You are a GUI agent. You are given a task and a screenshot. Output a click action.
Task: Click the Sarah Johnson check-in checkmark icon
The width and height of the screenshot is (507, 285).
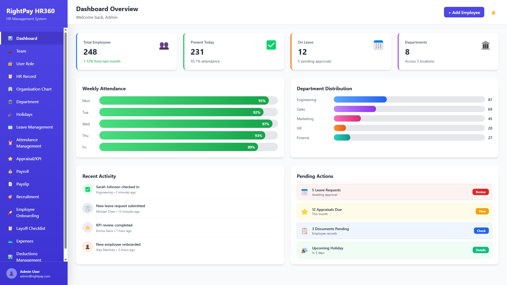pyautogui.click(x=88, y=189)
